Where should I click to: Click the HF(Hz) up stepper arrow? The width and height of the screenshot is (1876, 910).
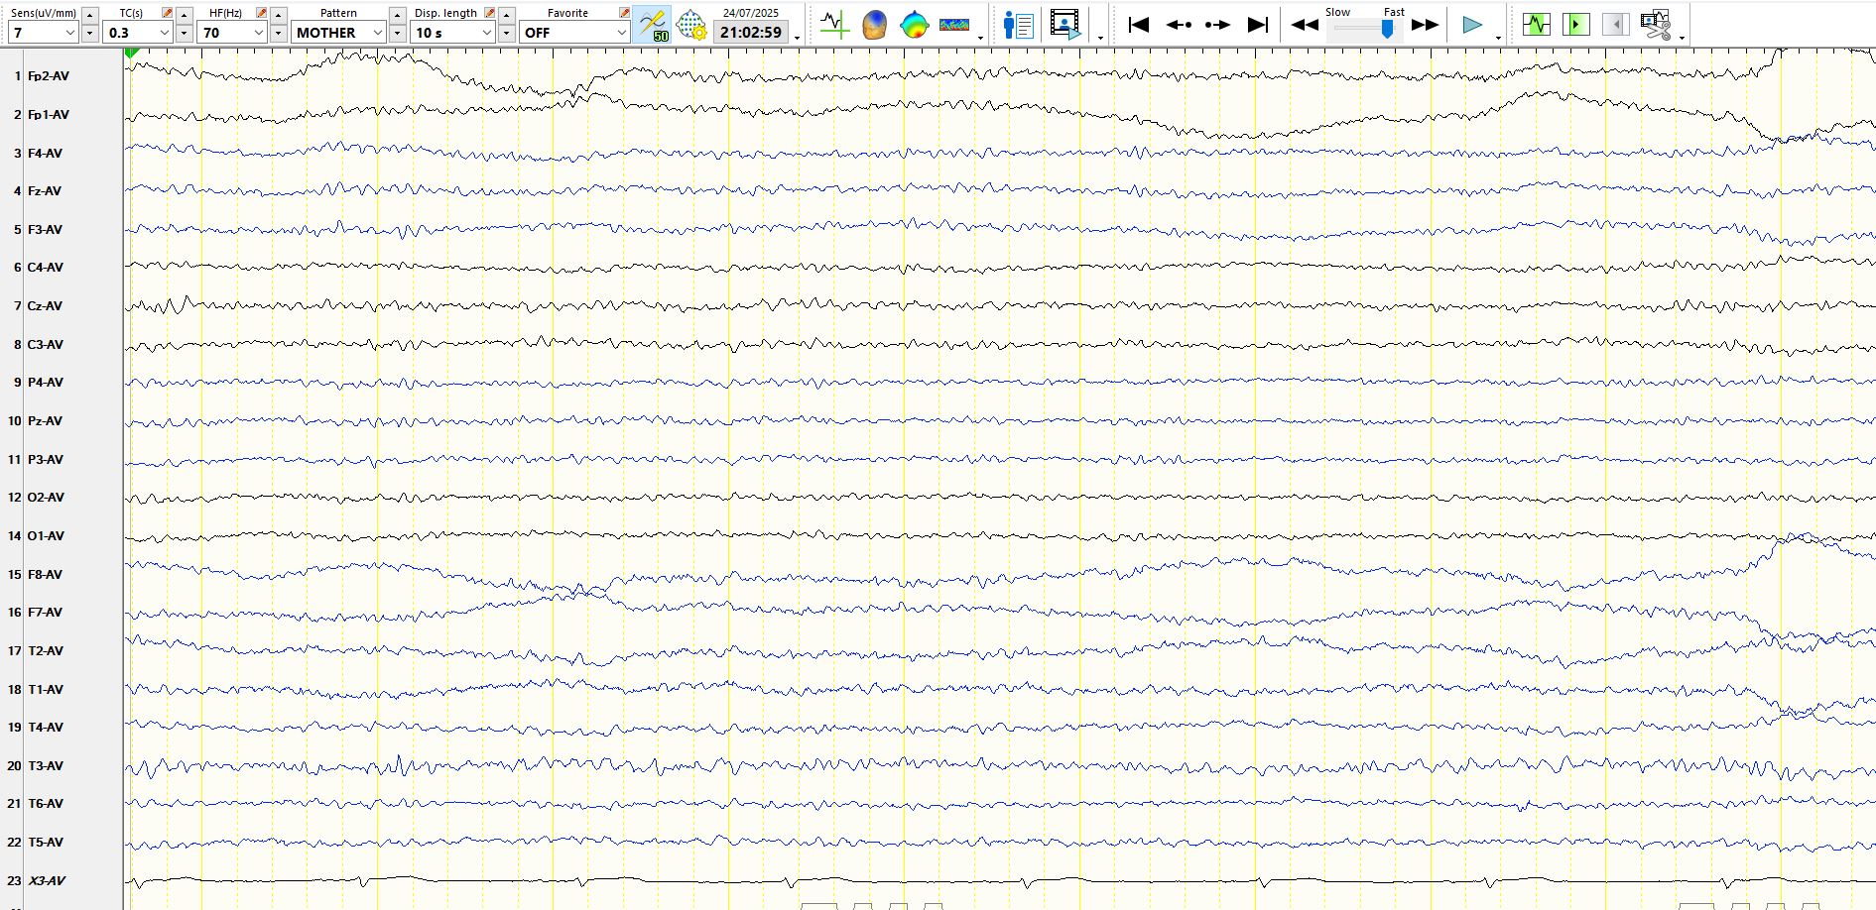[278, 14]
